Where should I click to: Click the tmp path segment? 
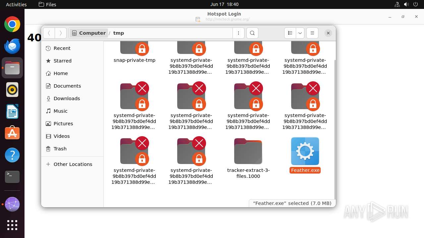click(x=119, y=33)
